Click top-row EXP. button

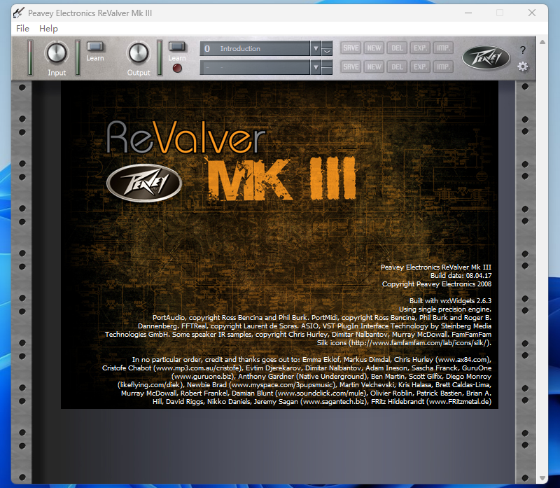[x=420, y=48]
